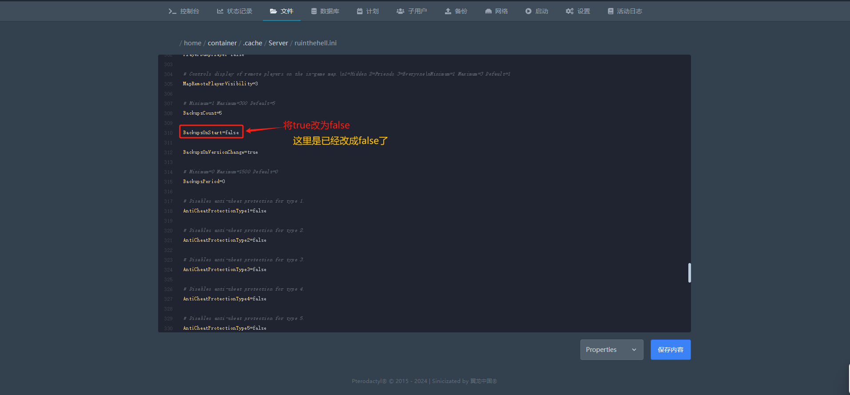Click the anti-cheat type 4 comment
The height and width of the screenshot is (395, 850).
coord(243,289)
